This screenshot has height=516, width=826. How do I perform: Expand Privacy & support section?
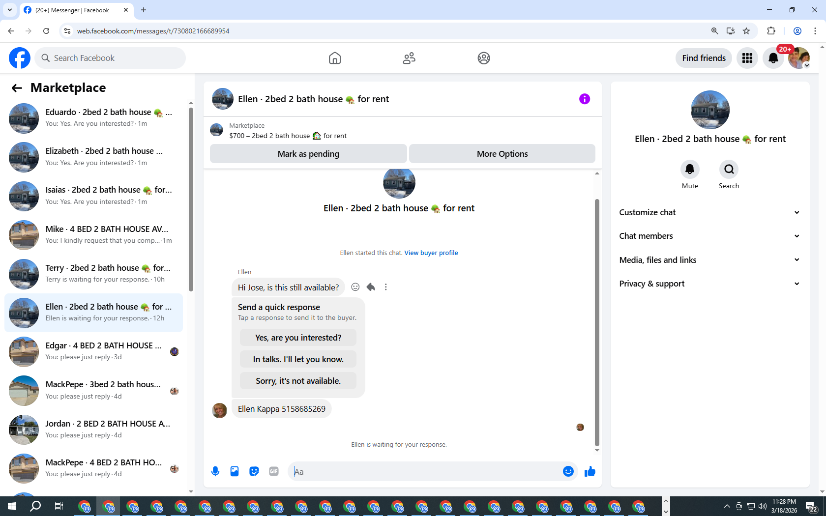(709, 284)
